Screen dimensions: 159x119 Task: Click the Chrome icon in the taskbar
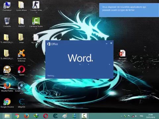[x=17, y=116]
